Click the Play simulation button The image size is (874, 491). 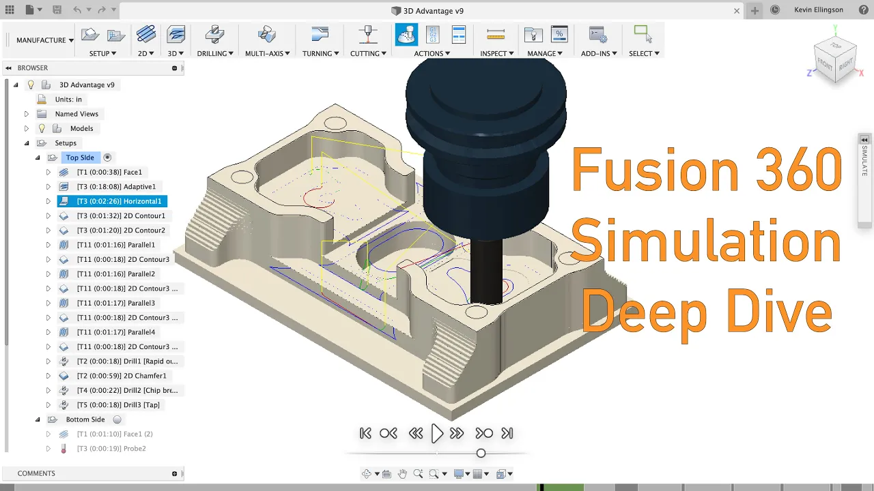(437, 433)
